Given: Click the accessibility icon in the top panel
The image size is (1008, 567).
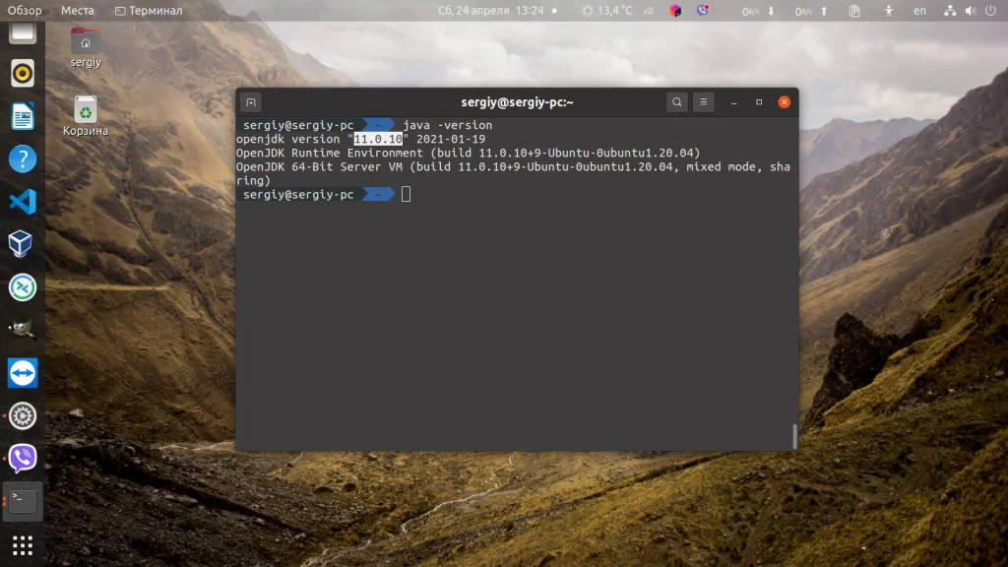Looking at the screenshot, I should pos(889,10).
